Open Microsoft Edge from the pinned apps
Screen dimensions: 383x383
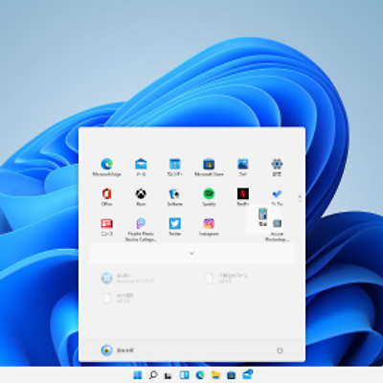pos(106,167)
